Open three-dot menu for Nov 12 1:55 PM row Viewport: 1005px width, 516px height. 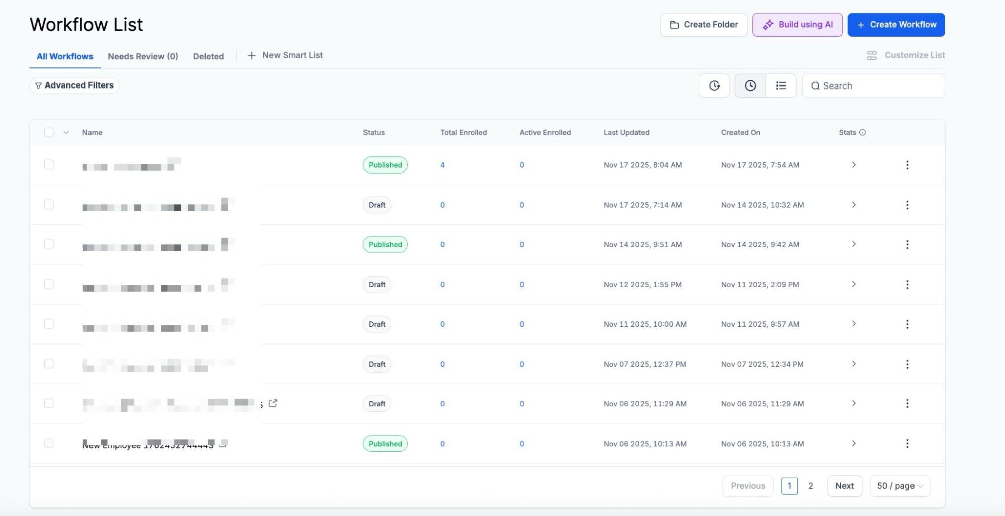coord(907,285)
